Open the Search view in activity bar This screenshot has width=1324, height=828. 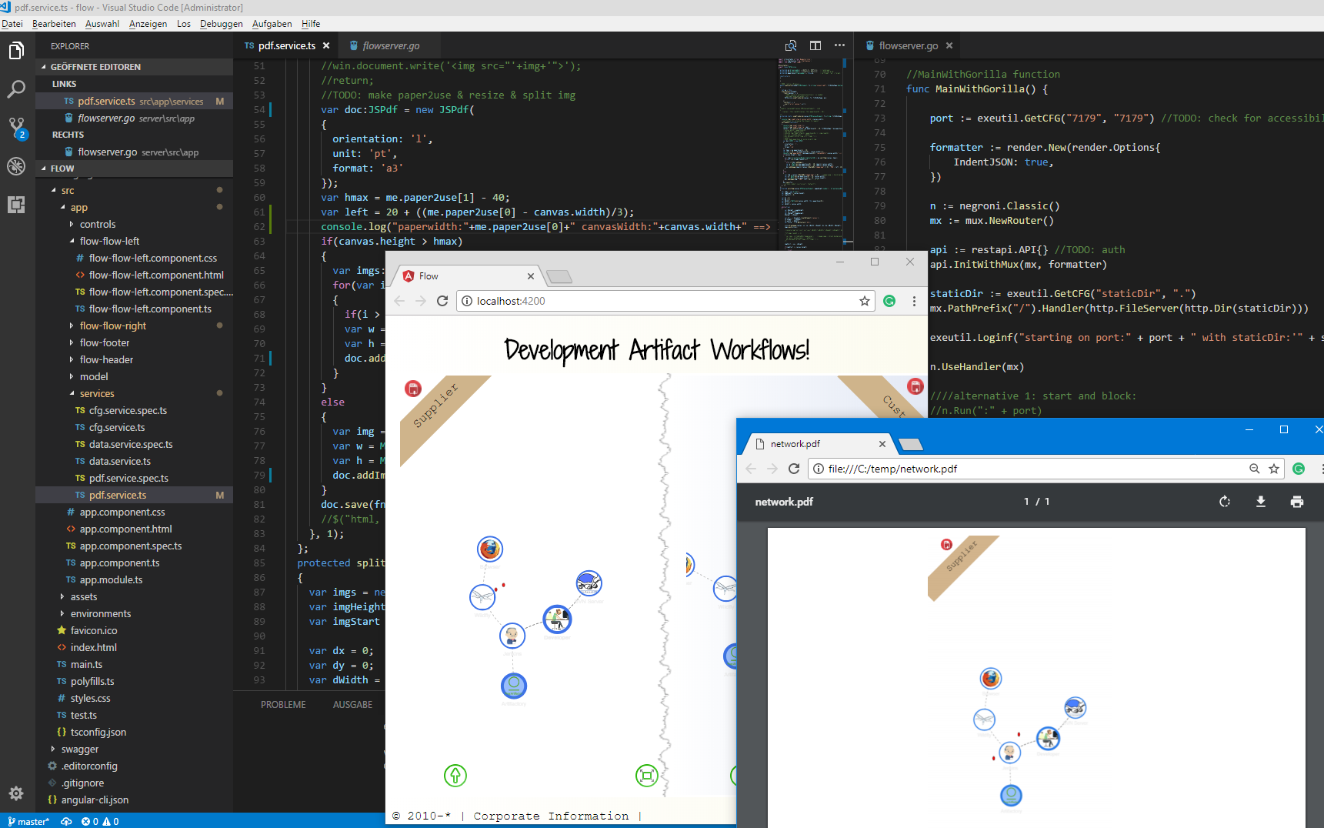16,89
